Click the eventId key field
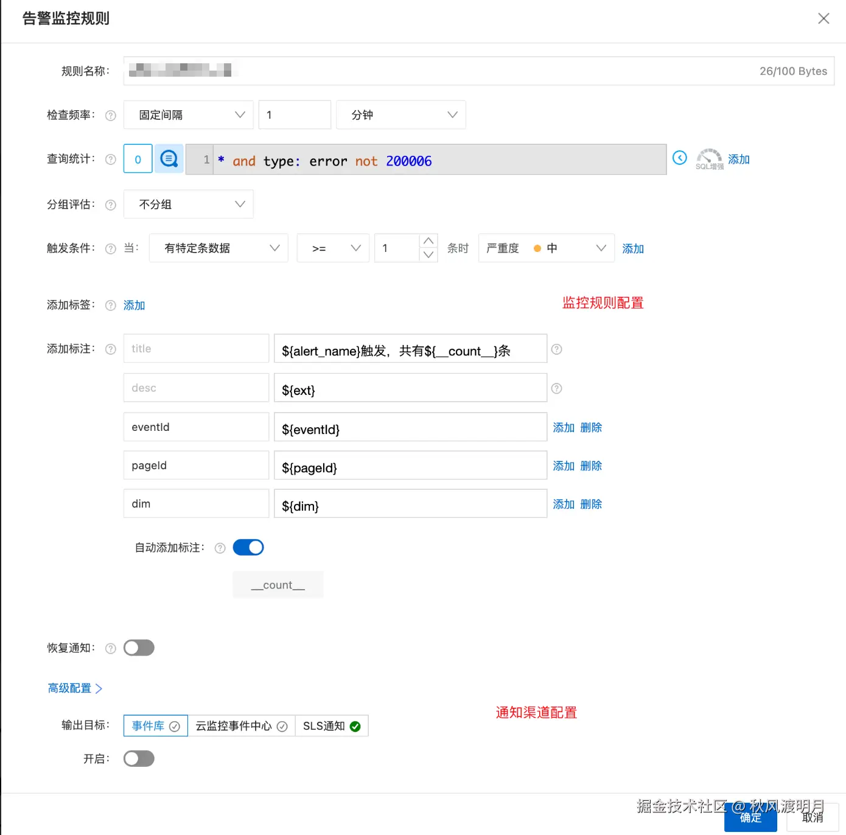Screen dimensions: 846x835 pyautogui.click(x=197, y=427)
